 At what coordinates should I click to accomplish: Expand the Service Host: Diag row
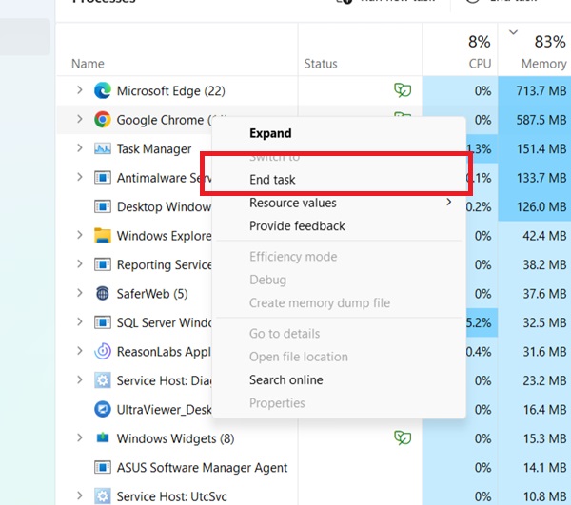tap(80, 379)
